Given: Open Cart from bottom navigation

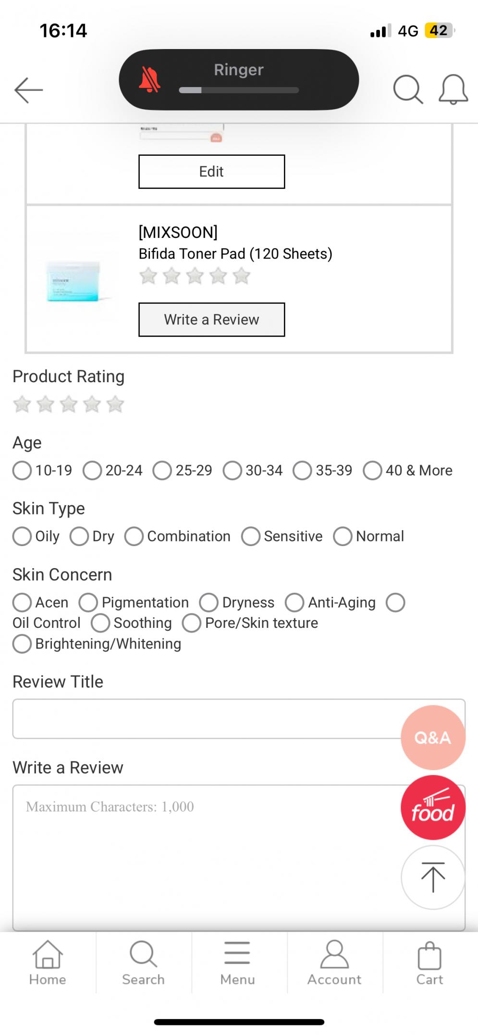Looking at the screenshot, I should 429,963.
